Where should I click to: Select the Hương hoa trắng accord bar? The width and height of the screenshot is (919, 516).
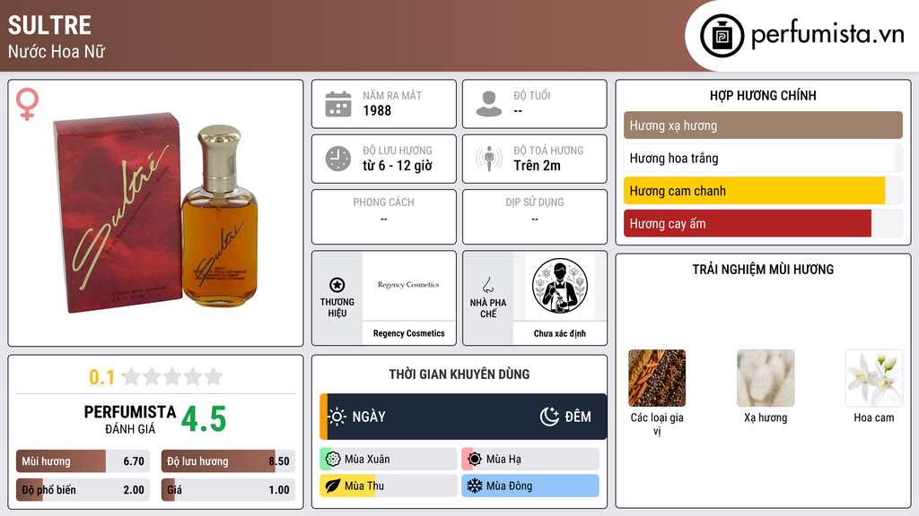tap(763, 158)
